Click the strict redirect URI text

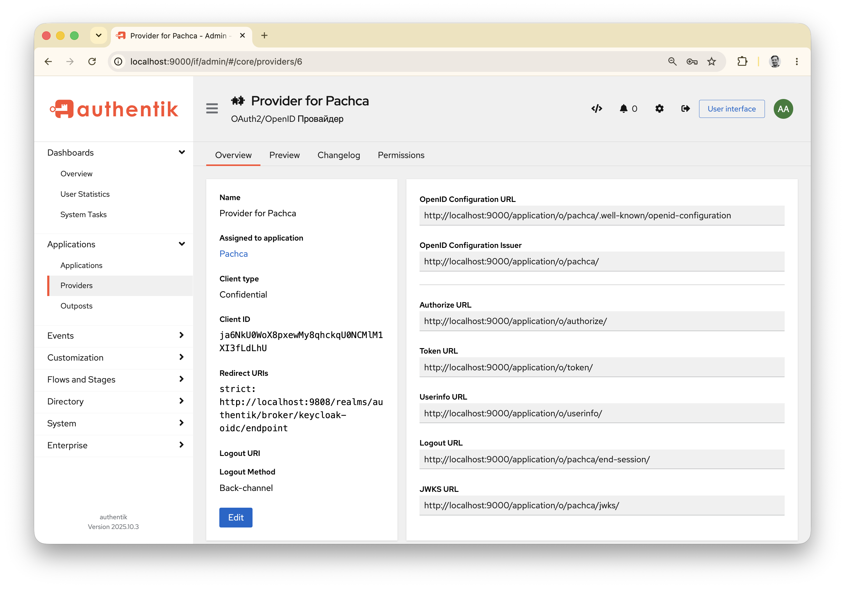tap(301, 408)
